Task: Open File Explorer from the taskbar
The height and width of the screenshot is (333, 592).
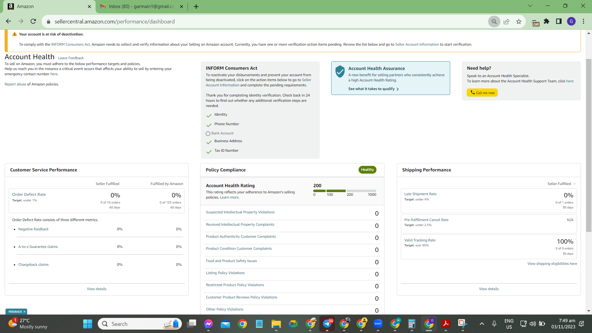Action: [276, 324]
